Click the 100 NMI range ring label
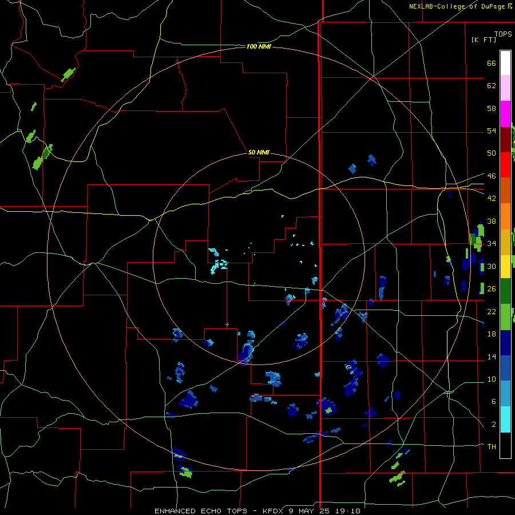Screen dimensions: 515x515 click(x=259, y=47)
